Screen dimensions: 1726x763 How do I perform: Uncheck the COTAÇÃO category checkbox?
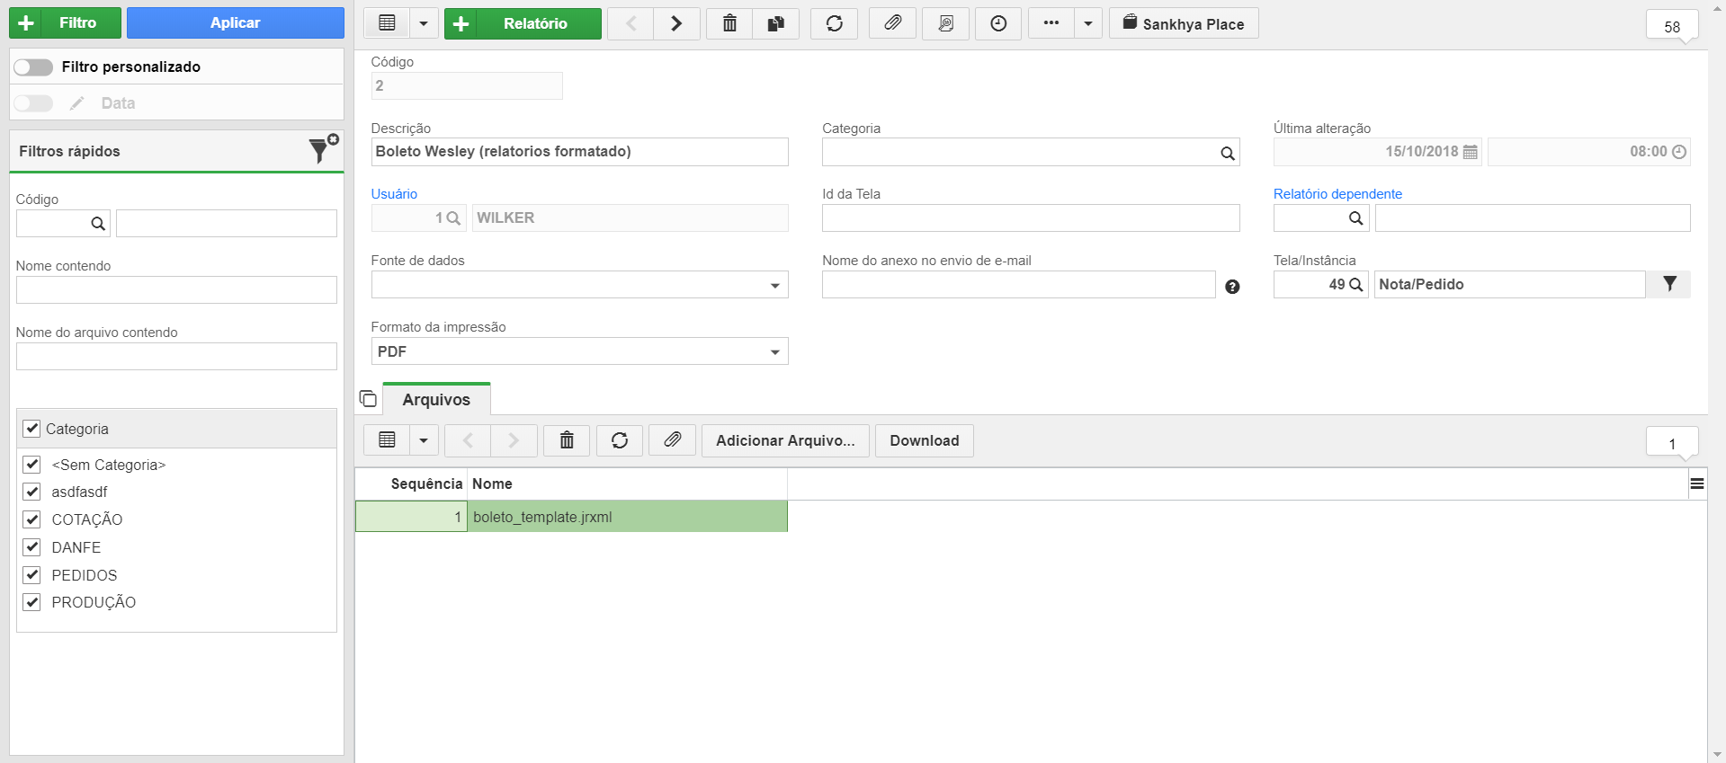point(32,519)
